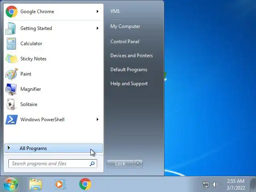Click the All Programs label
The width and height of the screenshot is (256, 192).
tap(33, 148)
